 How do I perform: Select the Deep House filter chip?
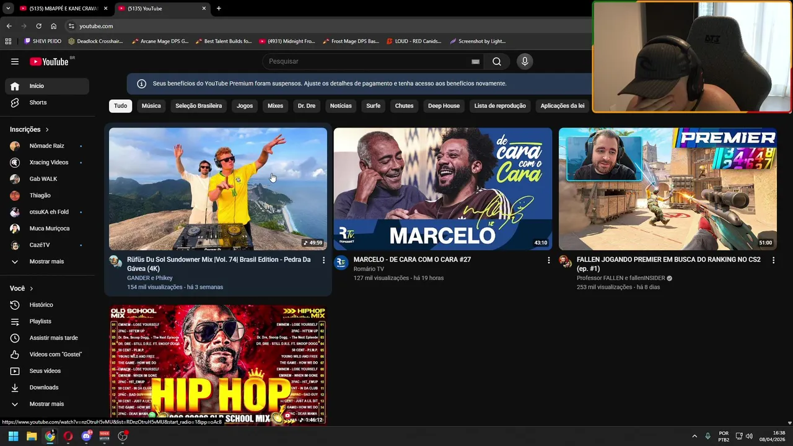click(x=444, y=106)
